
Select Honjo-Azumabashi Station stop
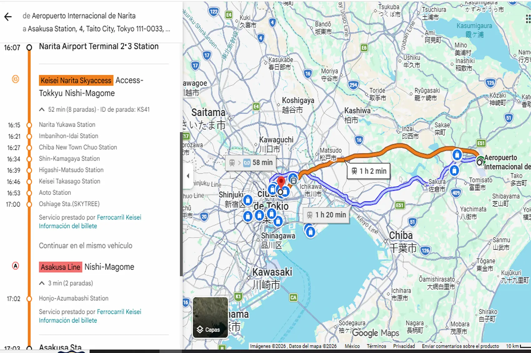[73, 298]
